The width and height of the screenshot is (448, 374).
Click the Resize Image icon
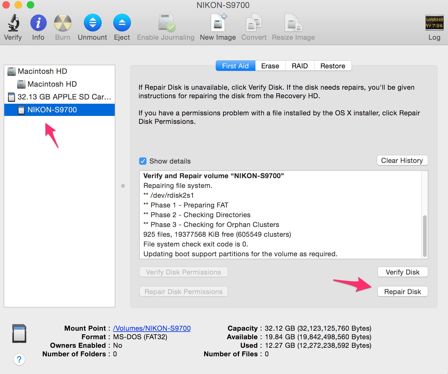click(293, 23)
